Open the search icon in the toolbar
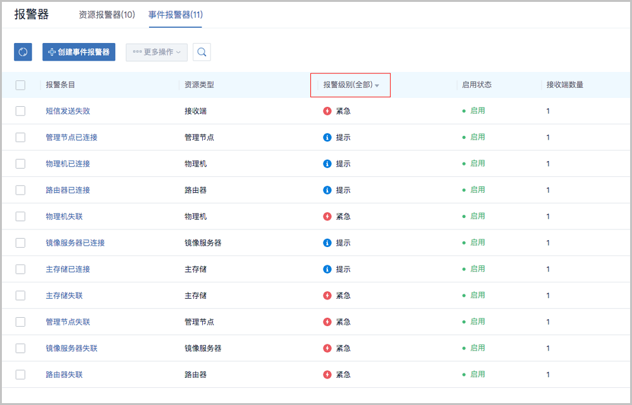632x405 pixels. pos(202,52)
